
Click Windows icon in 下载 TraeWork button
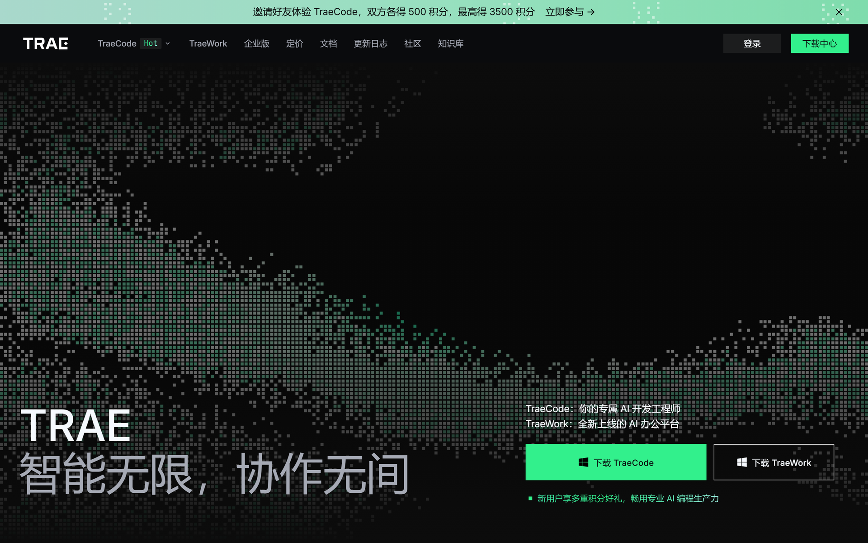click(x=742, y=462)
